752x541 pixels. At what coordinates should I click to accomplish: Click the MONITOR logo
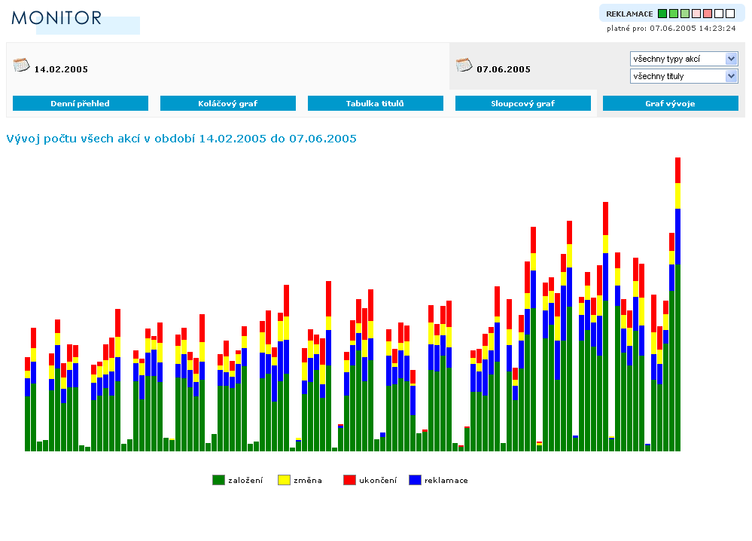pyautogui.click(x=57, y=18)
